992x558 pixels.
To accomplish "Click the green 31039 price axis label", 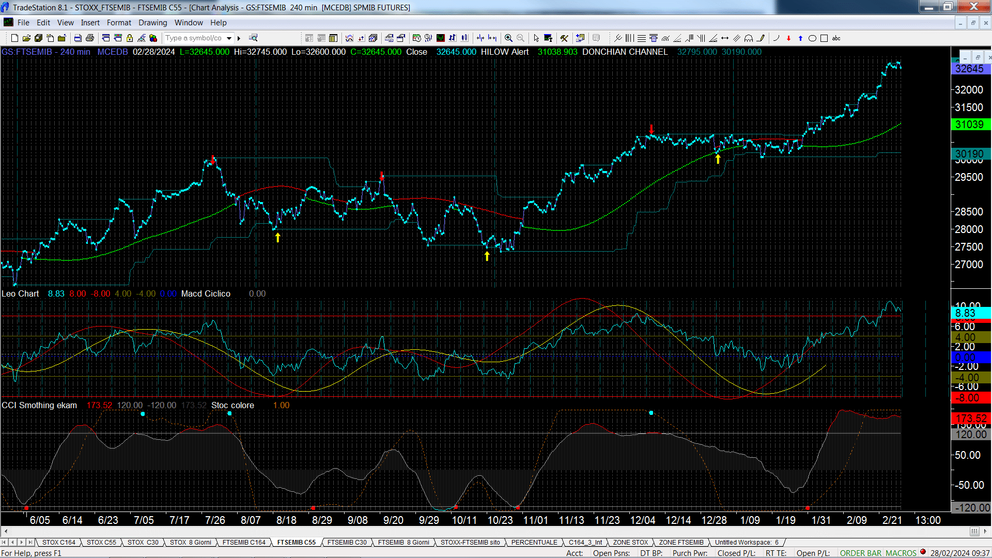I will point(970,125).
